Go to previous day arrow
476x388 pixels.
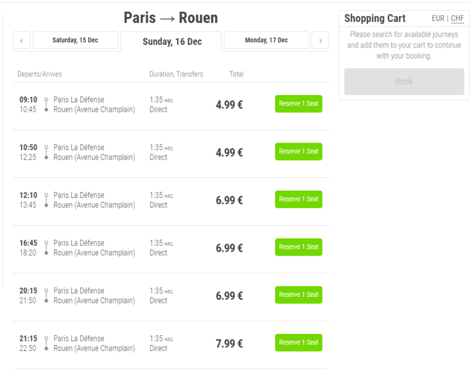tap(21, 41)
